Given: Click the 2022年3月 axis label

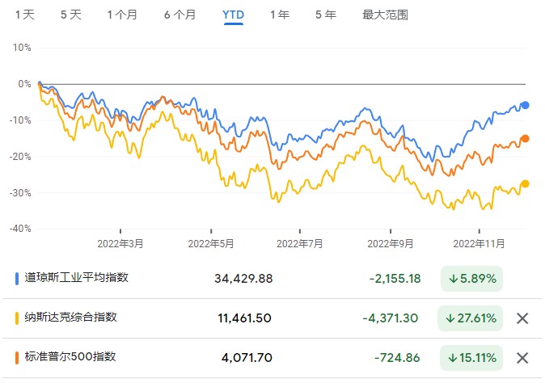Looking at the screenshot, I should click(120, 244).
